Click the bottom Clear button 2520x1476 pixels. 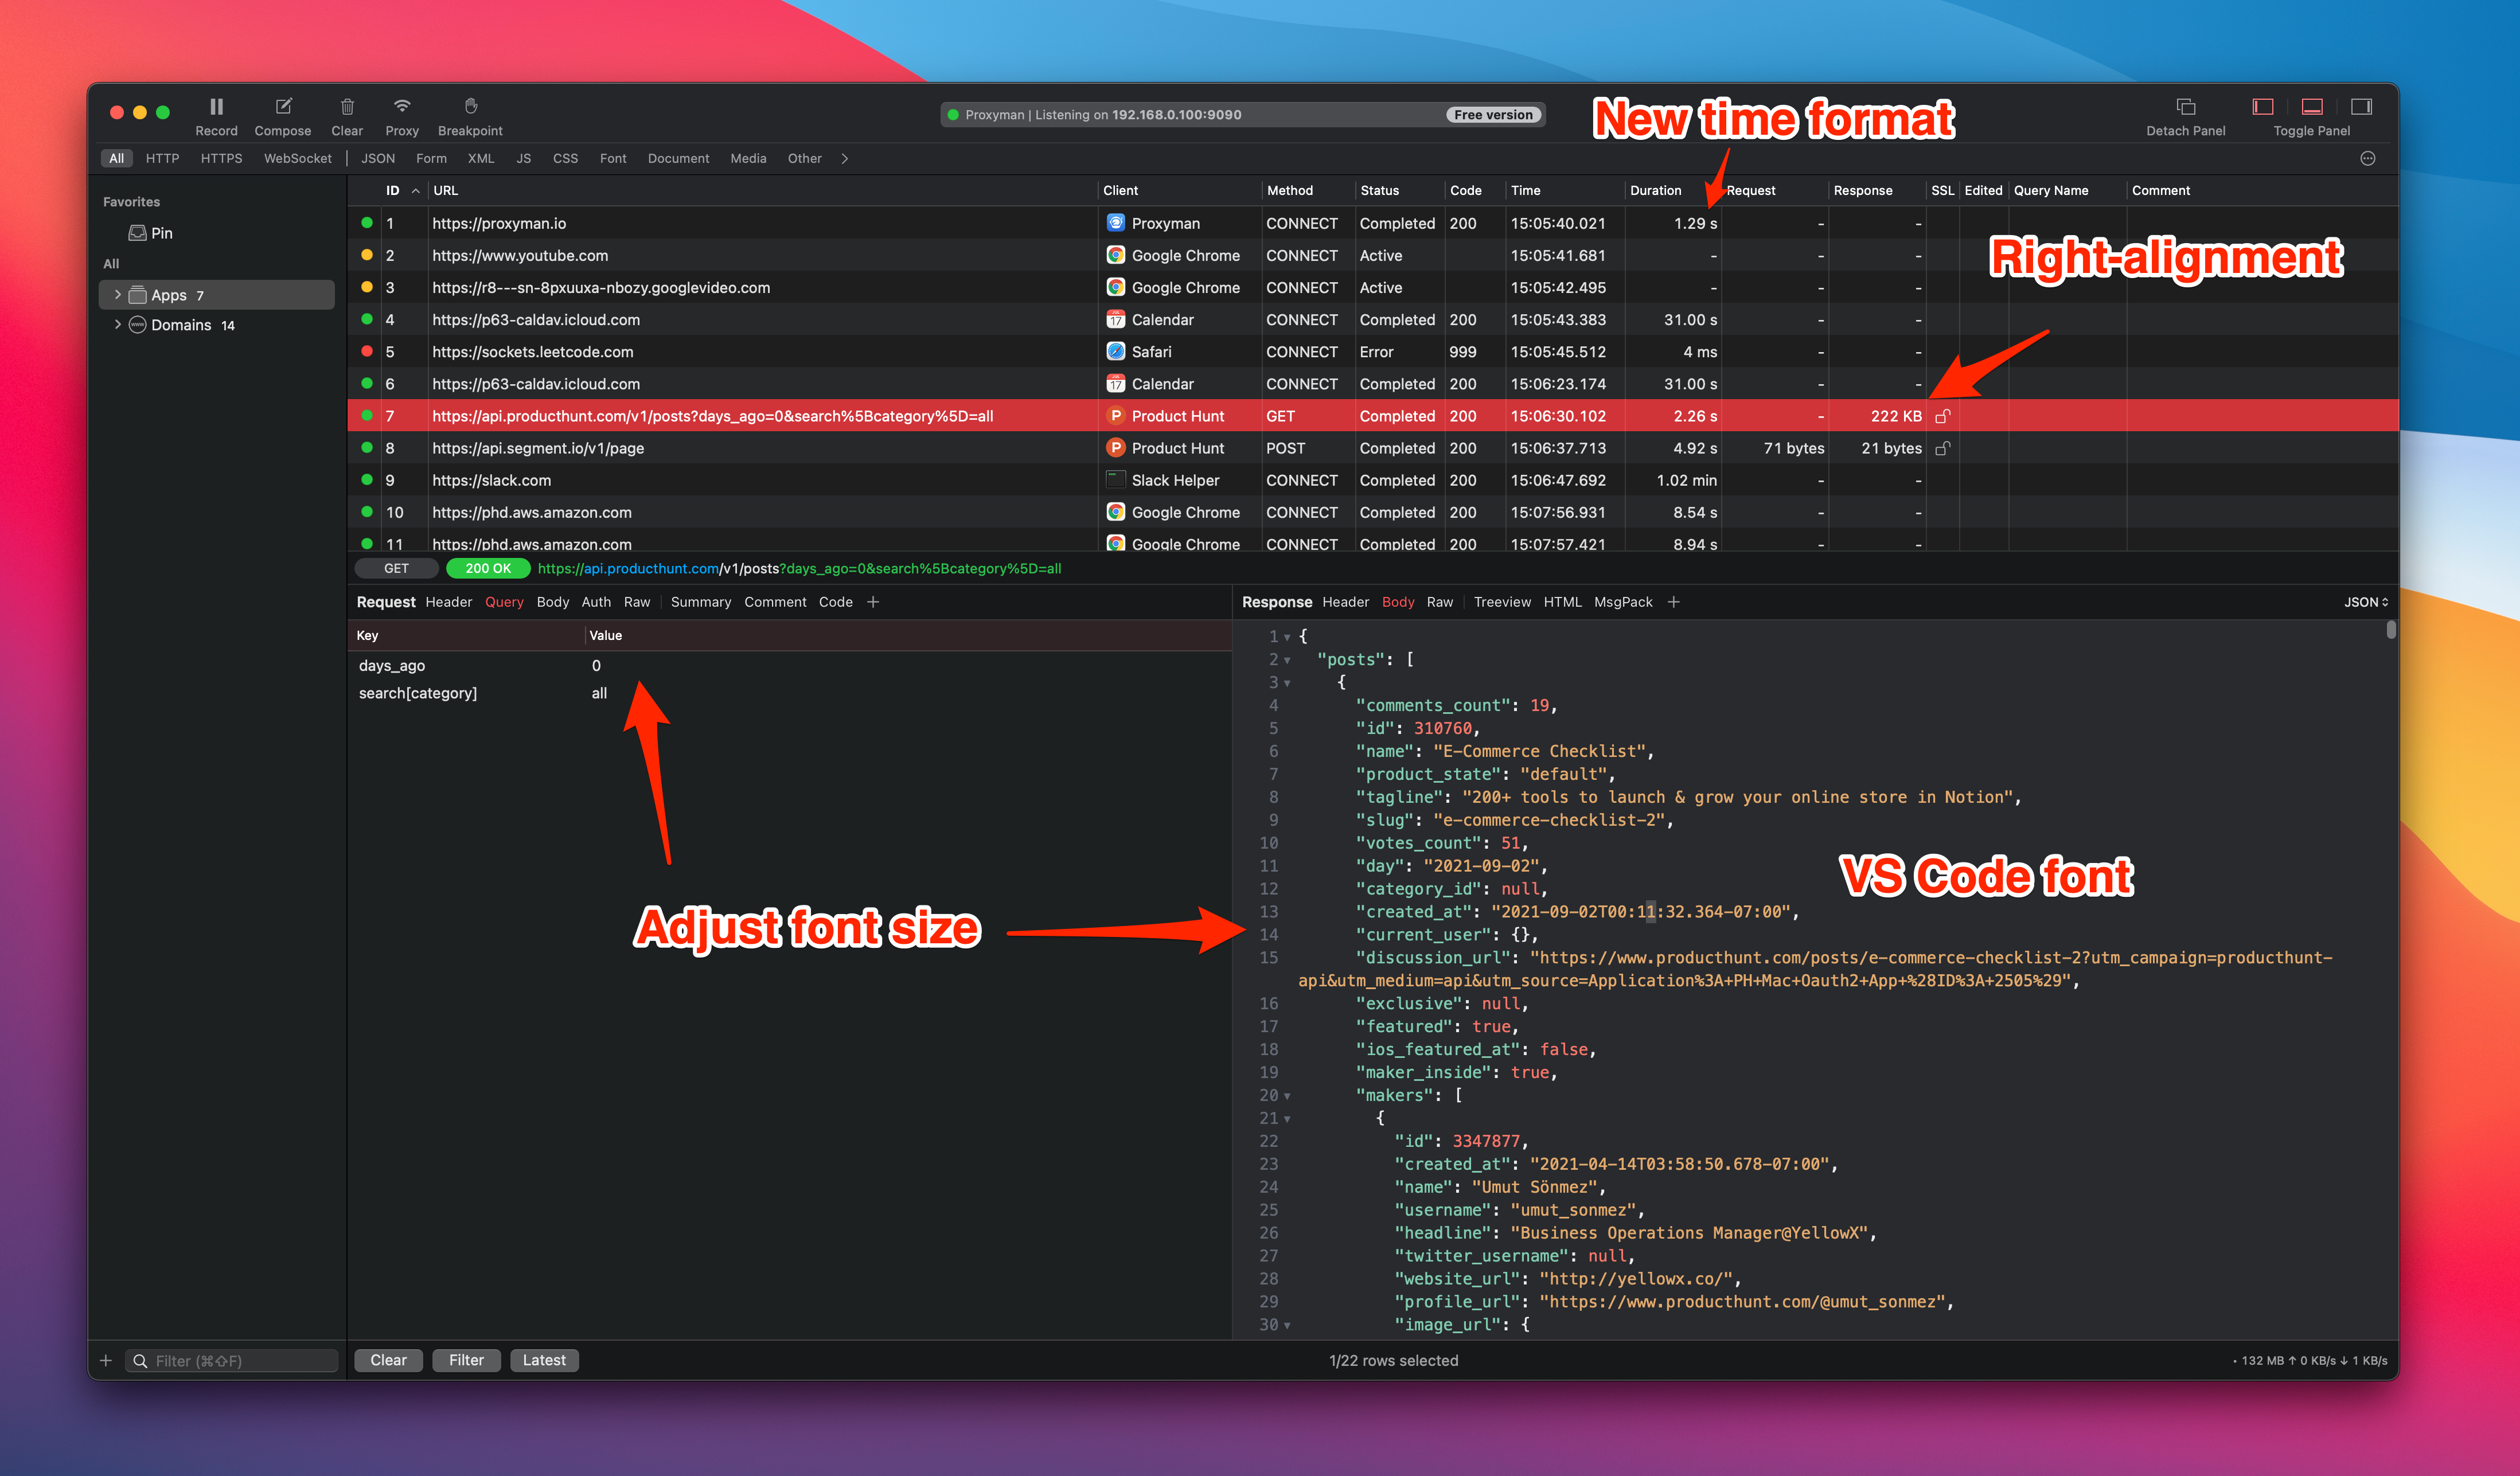388,1360
